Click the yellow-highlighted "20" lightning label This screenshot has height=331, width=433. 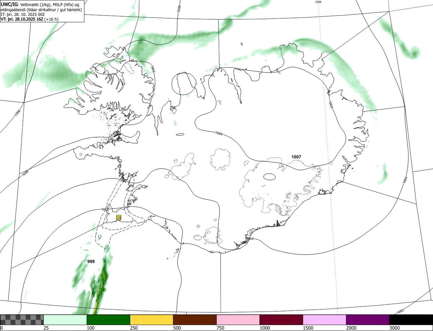tap(119, 218)
